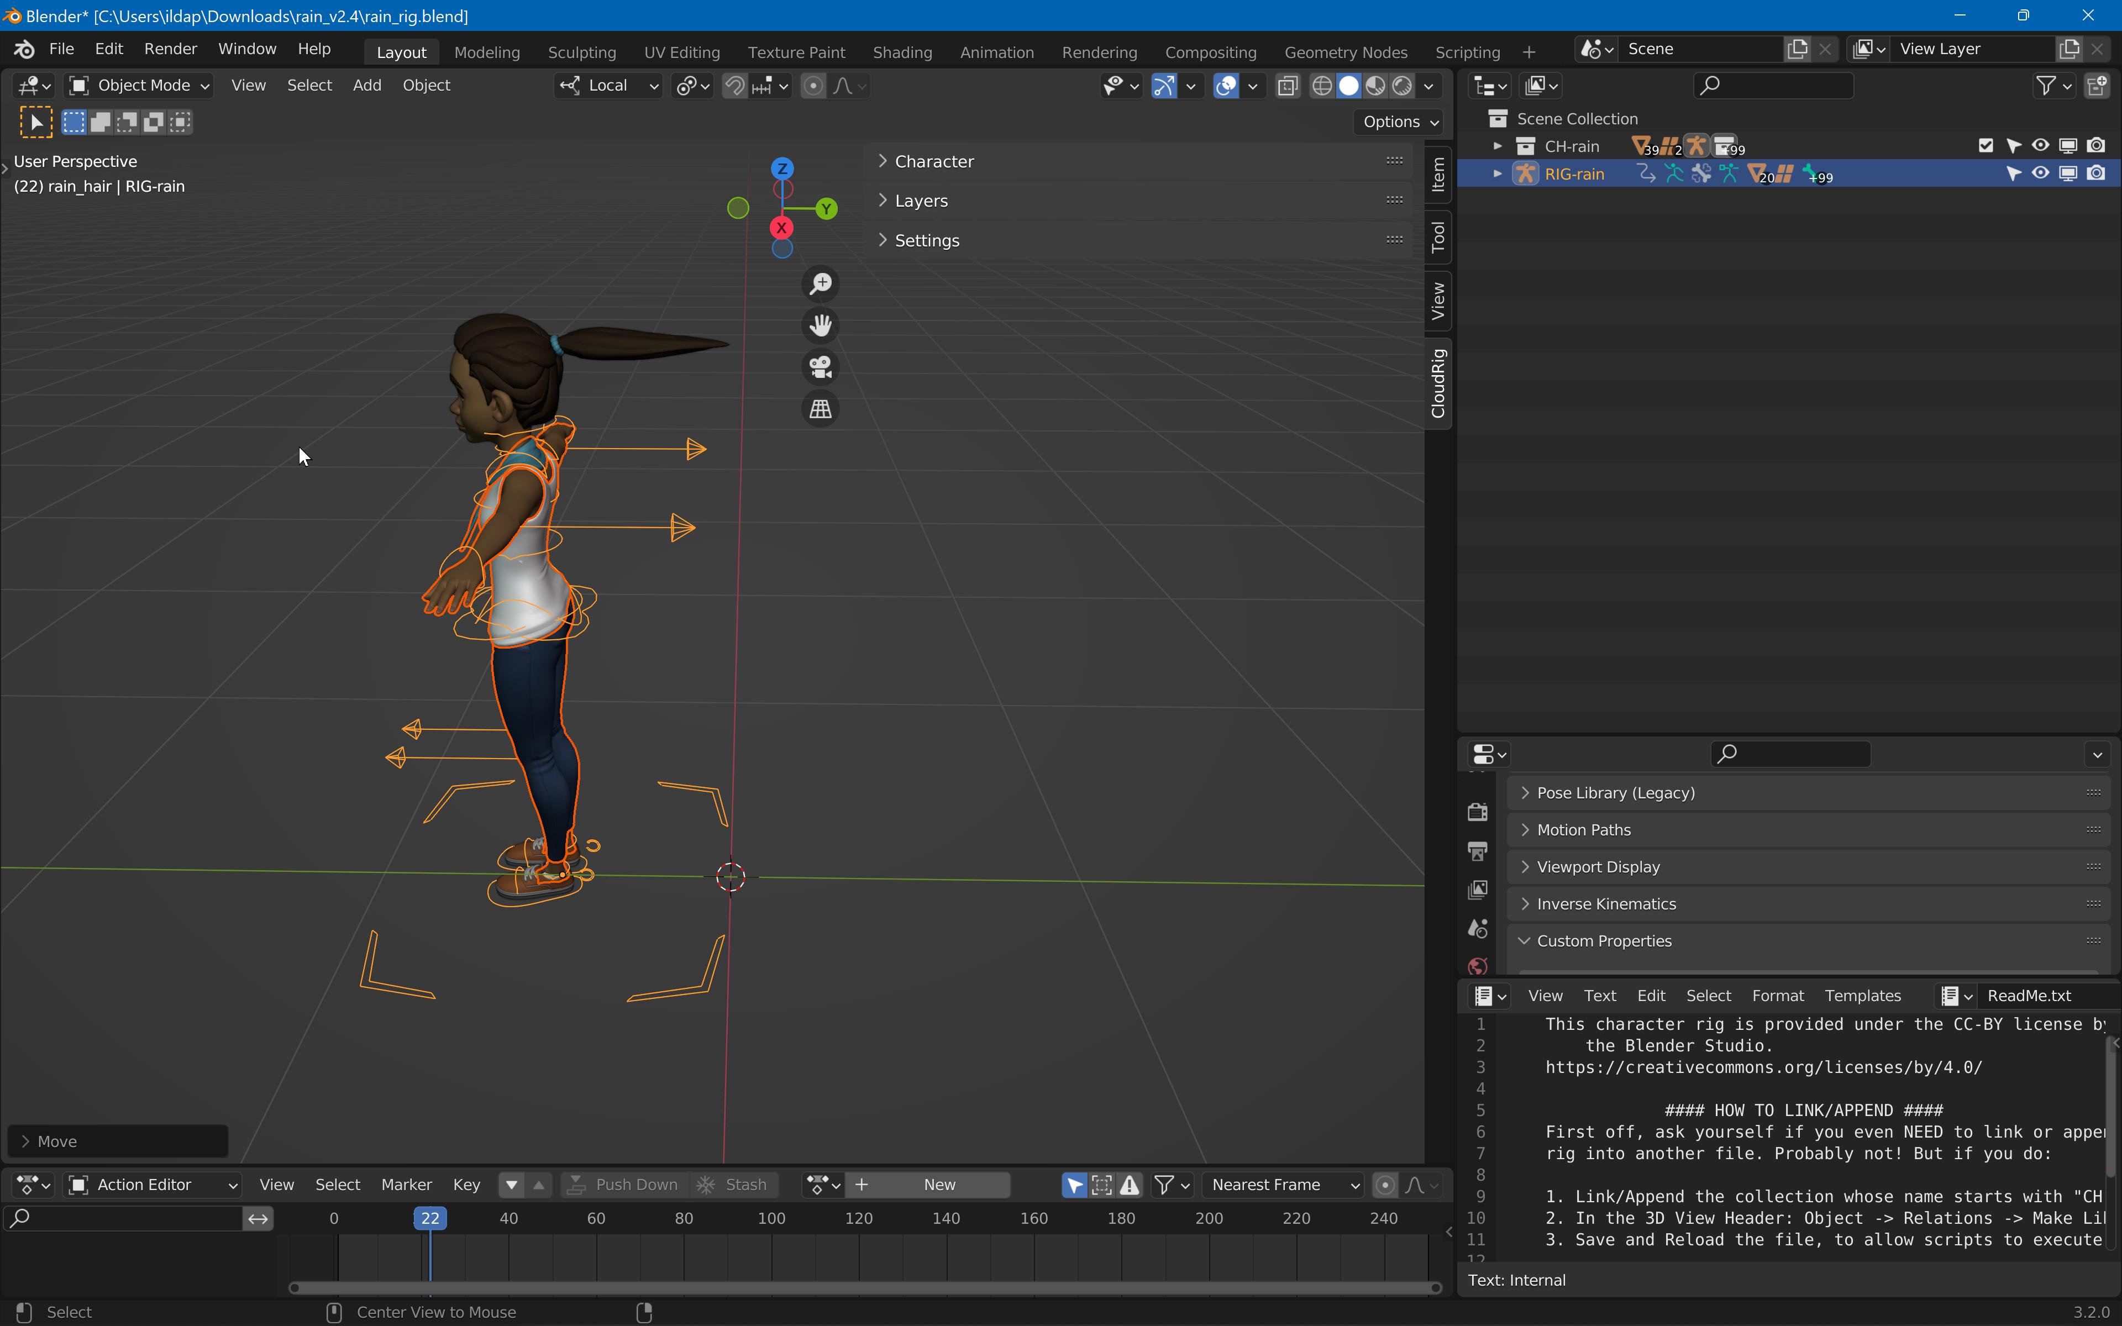Open Action Editor mode dropdown

(x=153, y=1186)
